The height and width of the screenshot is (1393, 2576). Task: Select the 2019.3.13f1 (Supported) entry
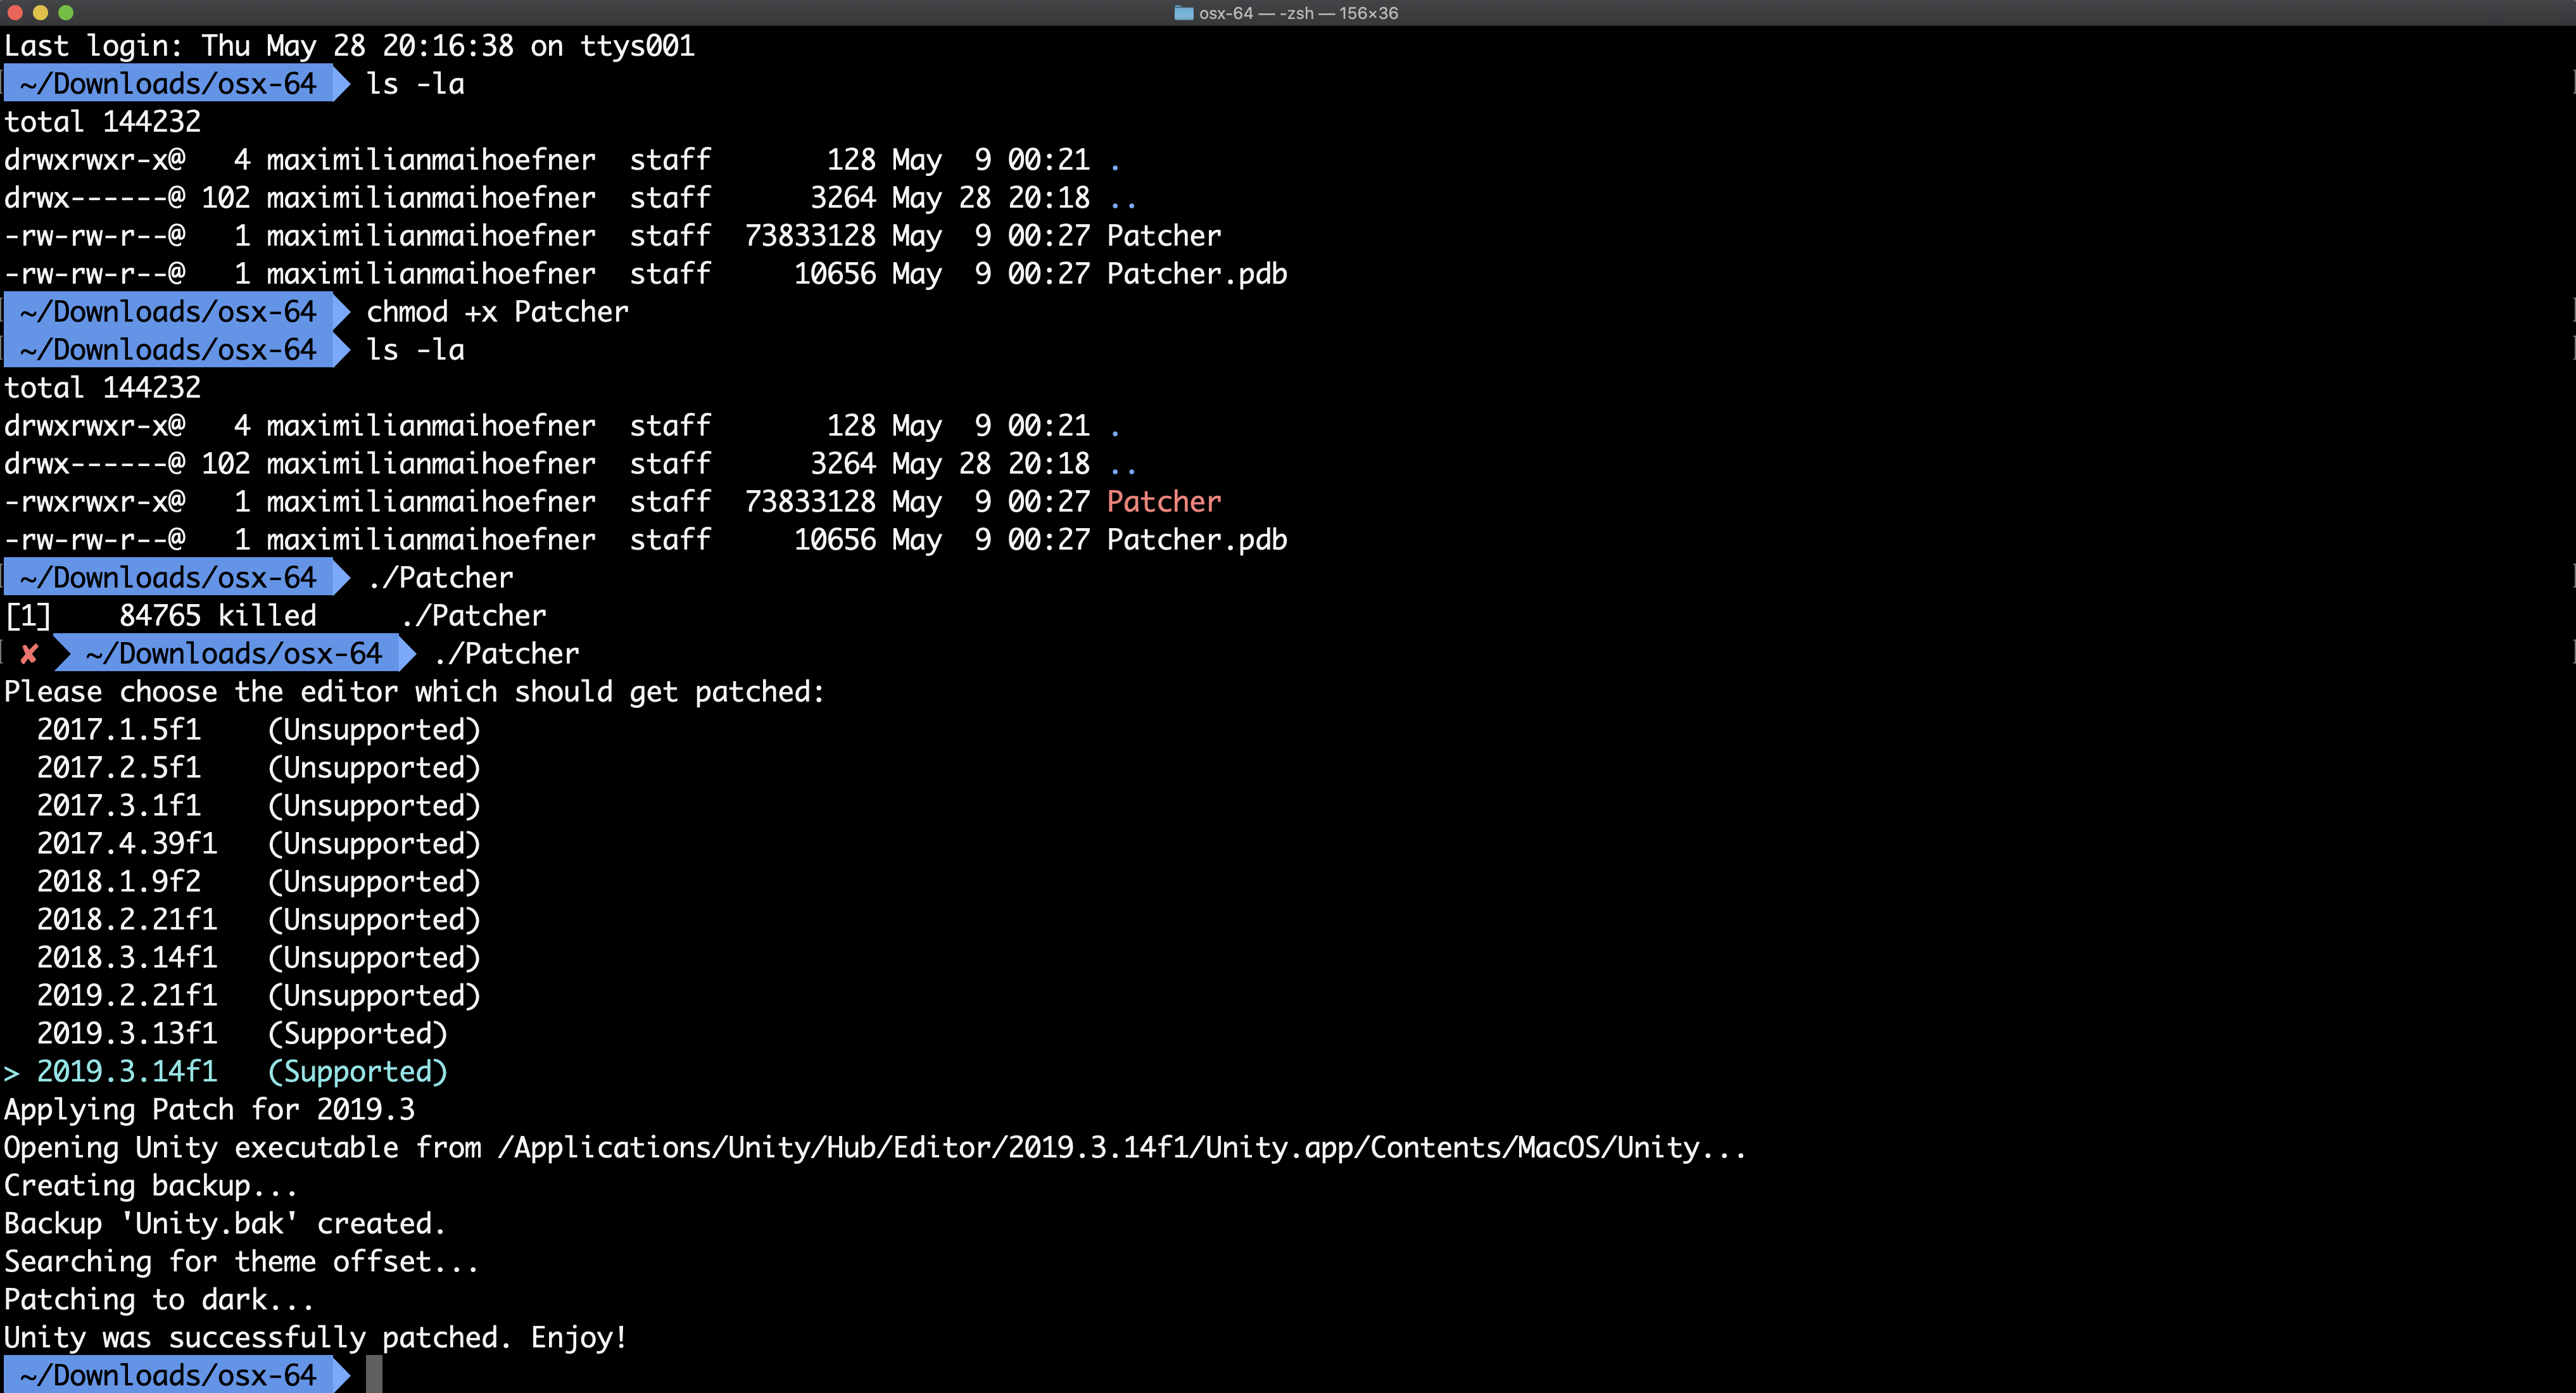coord(241,1034)
